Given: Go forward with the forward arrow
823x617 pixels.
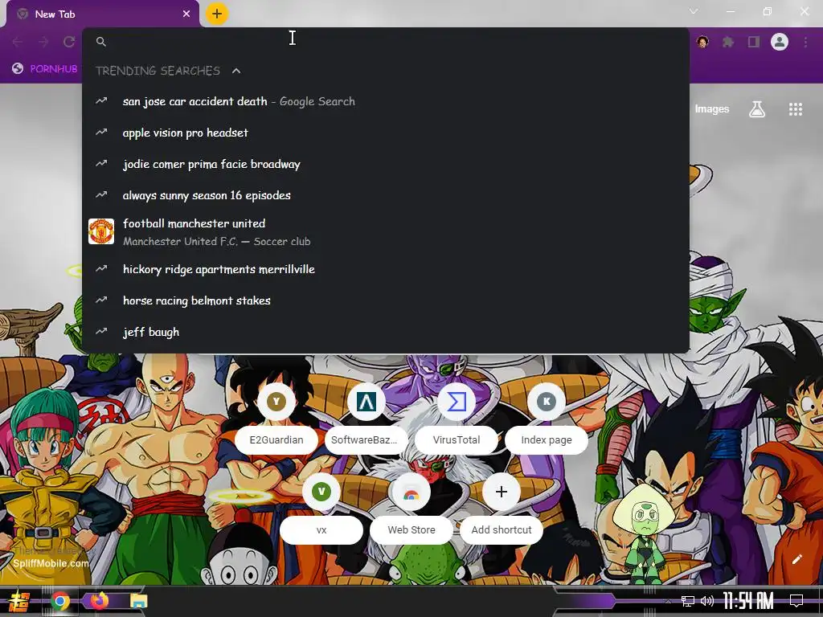Looking at the screenshot, I should click(43, 42).
